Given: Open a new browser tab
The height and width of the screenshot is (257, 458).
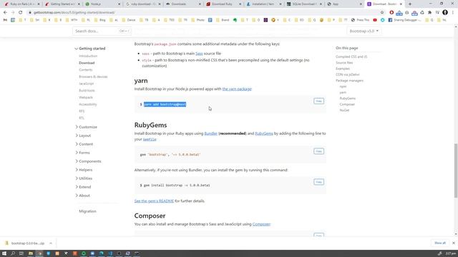Looking at the screenshot, I should pos(410,4).
